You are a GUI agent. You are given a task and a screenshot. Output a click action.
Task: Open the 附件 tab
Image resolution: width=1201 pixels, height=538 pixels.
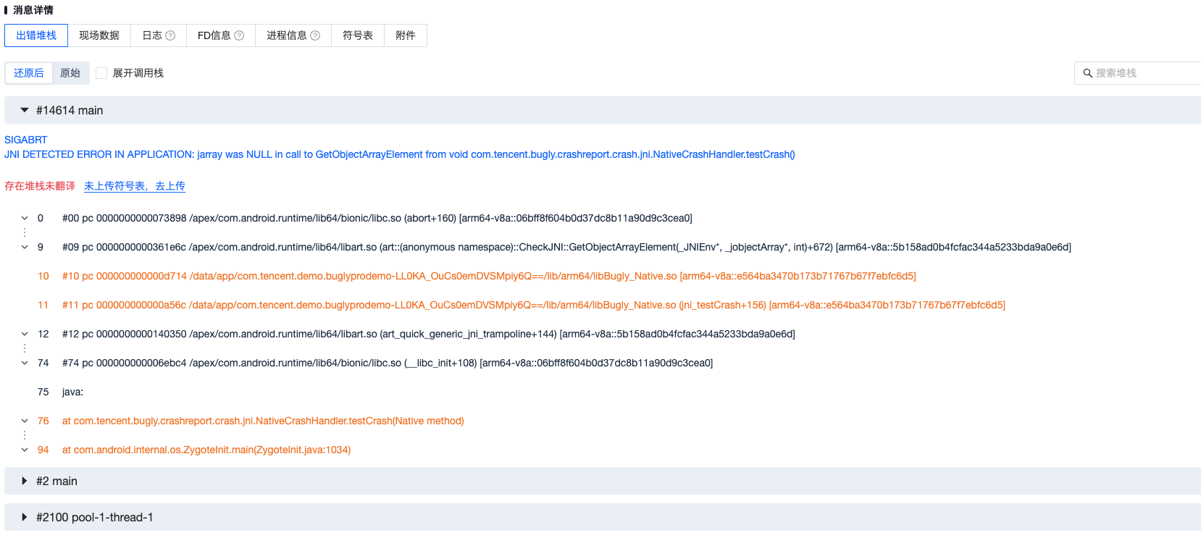point(406,35)
